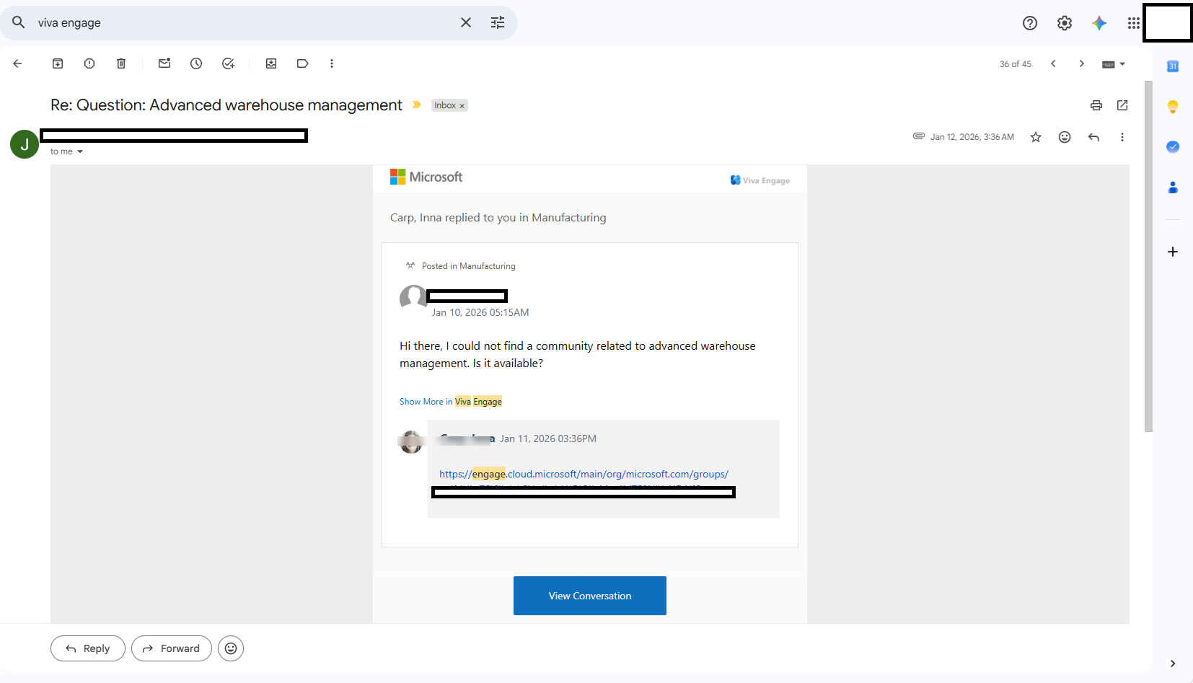1193x683 pixels.
Task: Open the engage.cloud.microsoft groups link
Action: pyautogui.click(x=584, y=474)
